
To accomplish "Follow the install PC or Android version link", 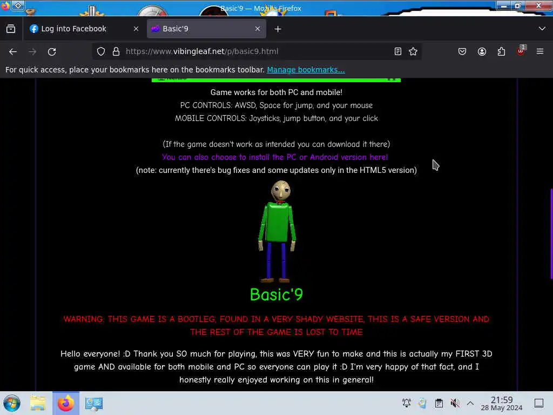I will [275, 157].
